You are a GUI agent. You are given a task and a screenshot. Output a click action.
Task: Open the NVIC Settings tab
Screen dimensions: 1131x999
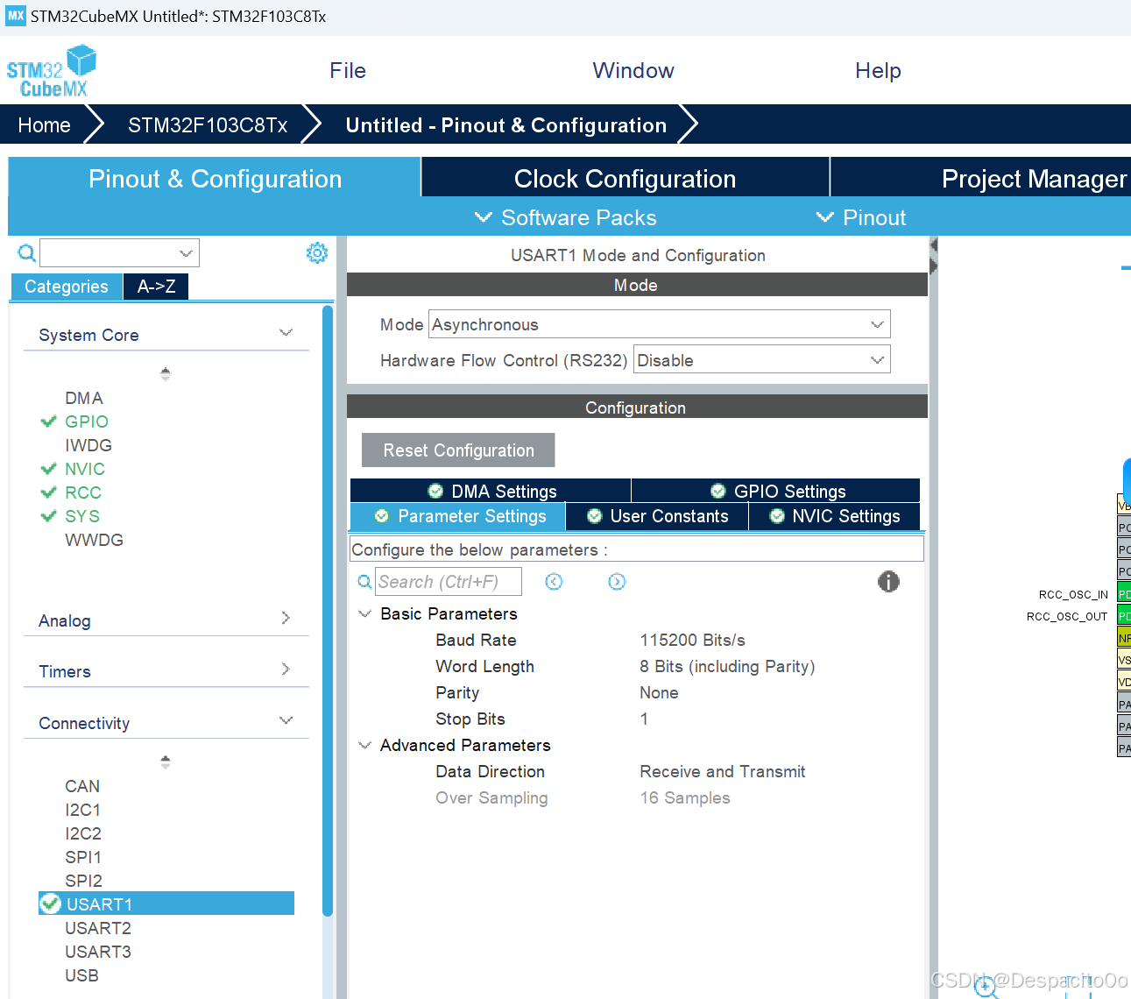(834, 516)
